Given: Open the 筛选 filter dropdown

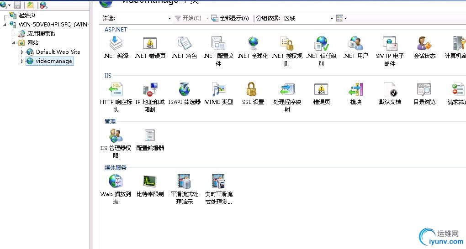Looking at the screenshot, I should coord(169,18).
